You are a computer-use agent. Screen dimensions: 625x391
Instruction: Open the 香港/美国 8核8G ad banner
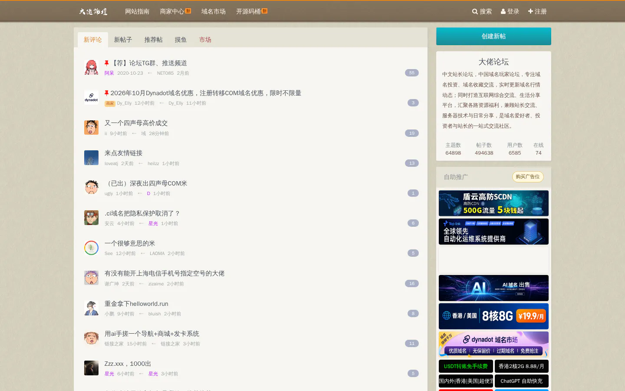(x=493, y=316)
